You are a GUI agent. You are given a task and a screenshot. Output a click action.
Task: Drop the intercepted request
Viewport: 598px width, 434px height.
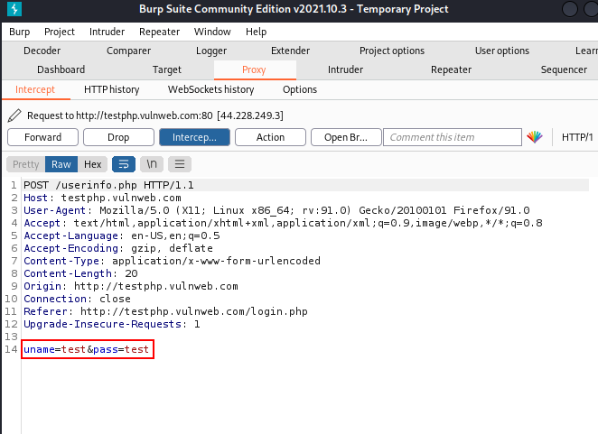click(x=118, y=137)
